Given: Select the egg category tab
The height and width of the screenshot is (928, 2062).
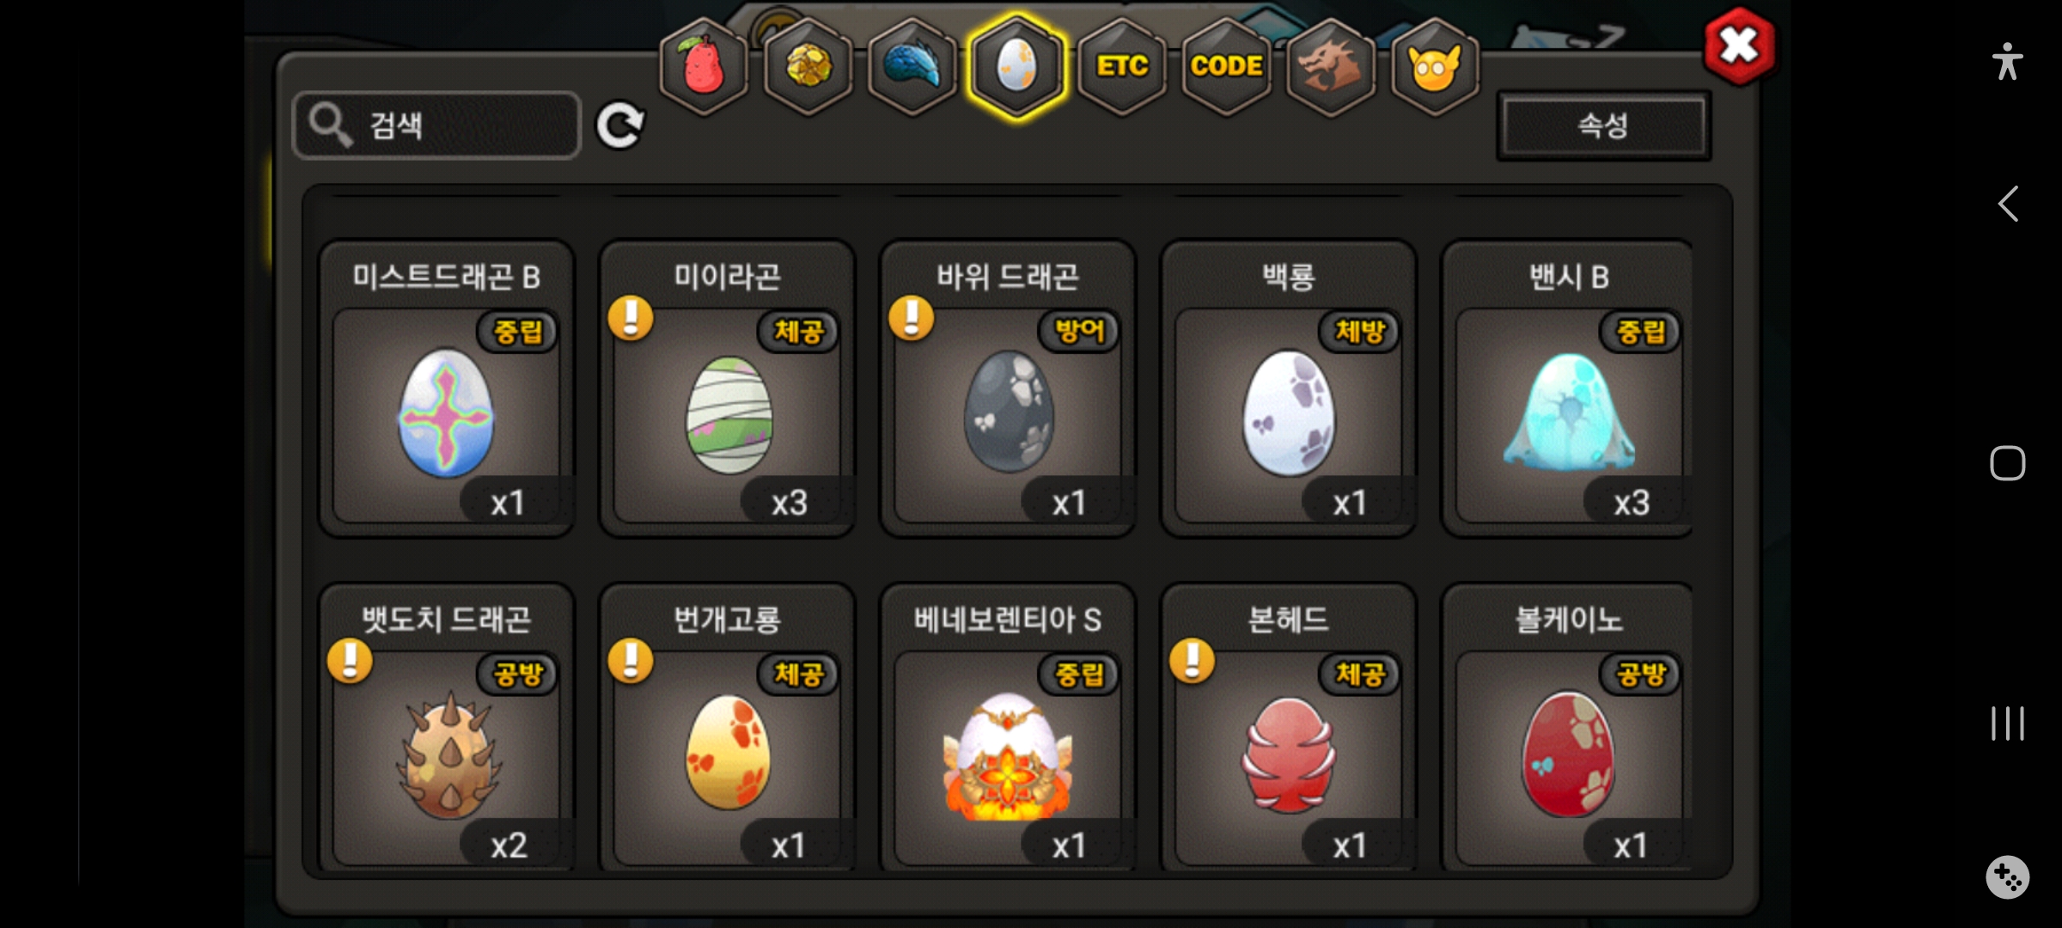Looking at the screenshot, I should click(x=1017, y=66).
